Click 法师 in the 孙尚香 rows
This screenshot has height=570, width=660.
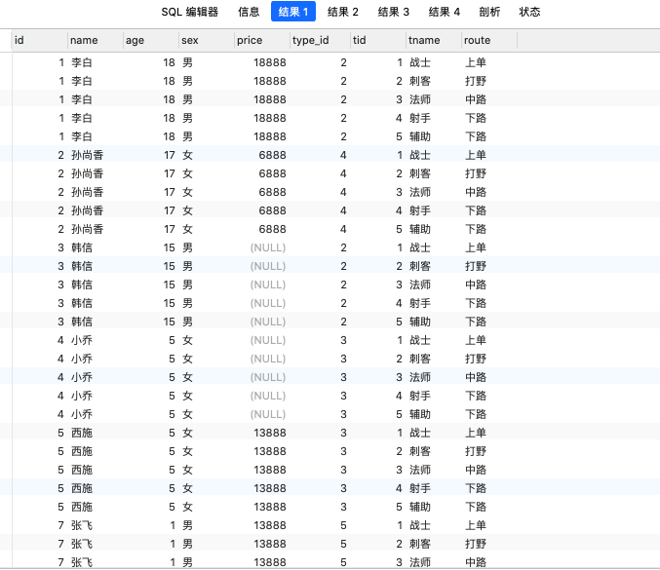tap(420, 192)
